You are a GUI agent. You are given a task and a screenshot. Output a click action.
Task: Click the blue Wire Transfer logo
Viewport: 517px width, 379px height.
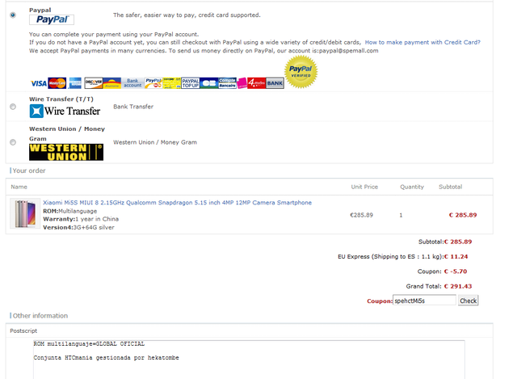[x=65, y=112]
